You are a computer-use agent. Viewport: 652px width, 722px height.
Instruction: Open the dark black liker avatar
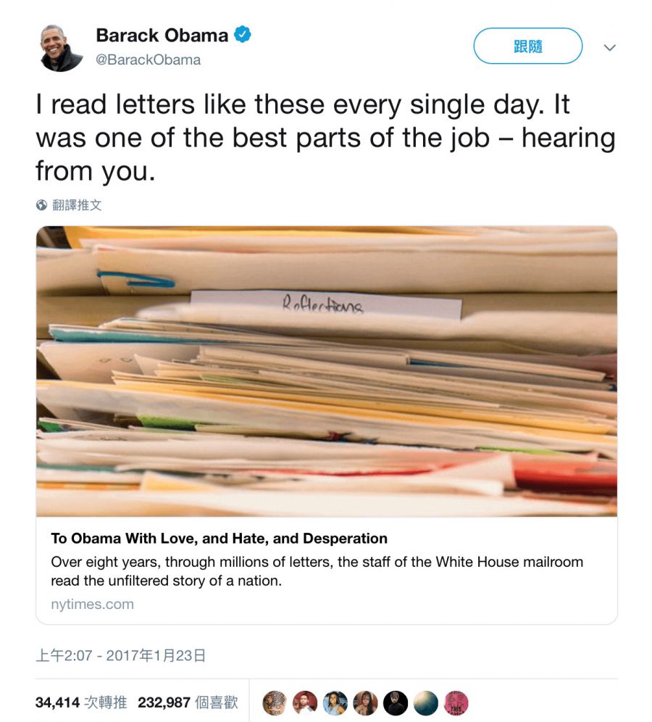tap(396, 703)
